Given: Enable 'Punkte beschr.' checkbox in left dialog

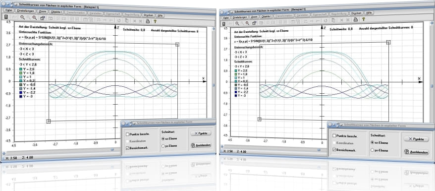Looking at the screenshot, I should coord(128,134).
